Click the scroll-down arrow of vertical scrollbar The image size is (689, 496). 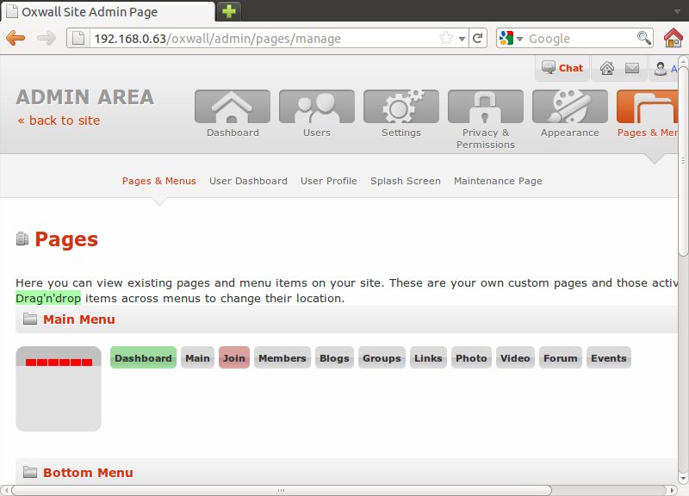pos(683,479)
